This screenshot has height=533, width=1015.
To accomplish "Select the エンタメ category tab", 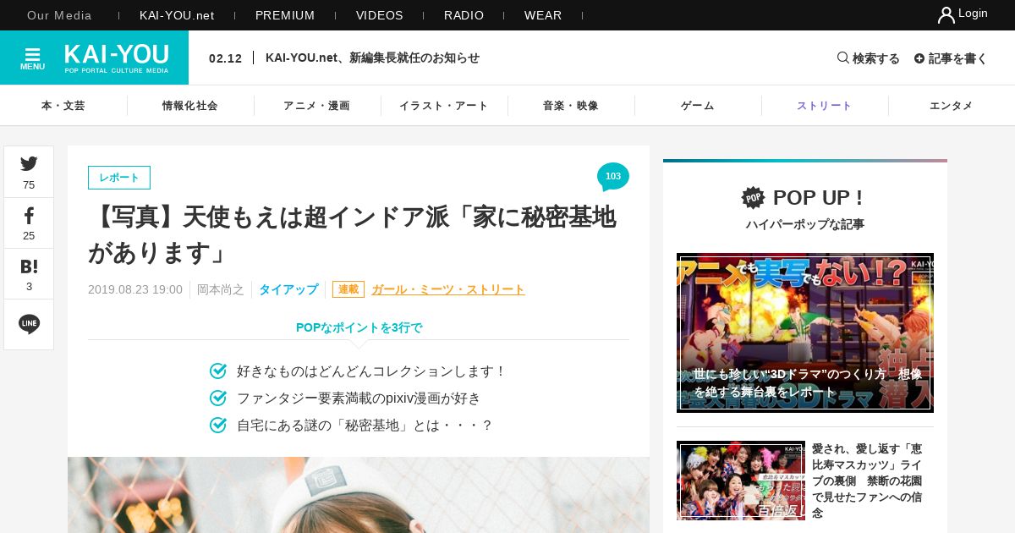I will [952, 106].
